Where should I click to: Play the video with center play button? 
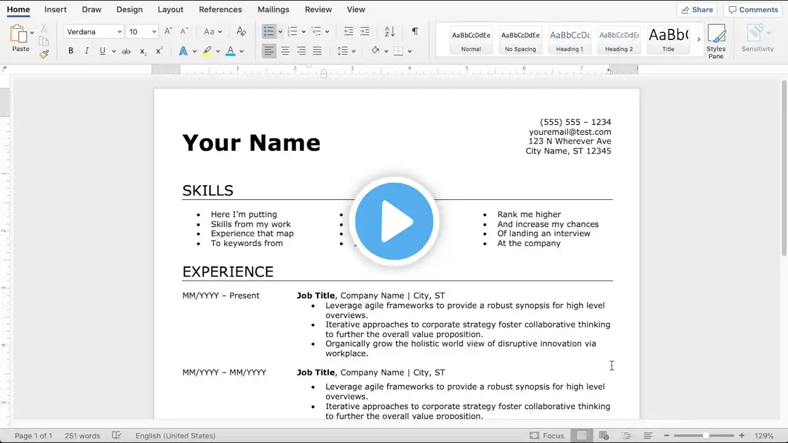tap(394, 221)
